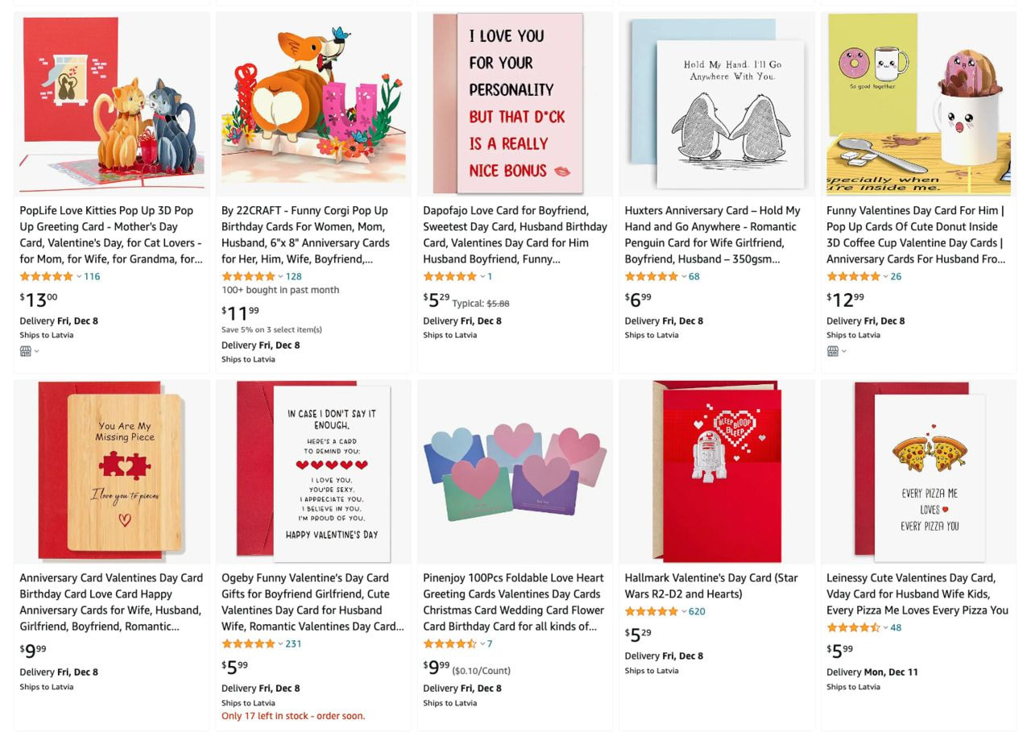
Task: Click the penguin Hold My Hand card image
Action: pos(716,104)
